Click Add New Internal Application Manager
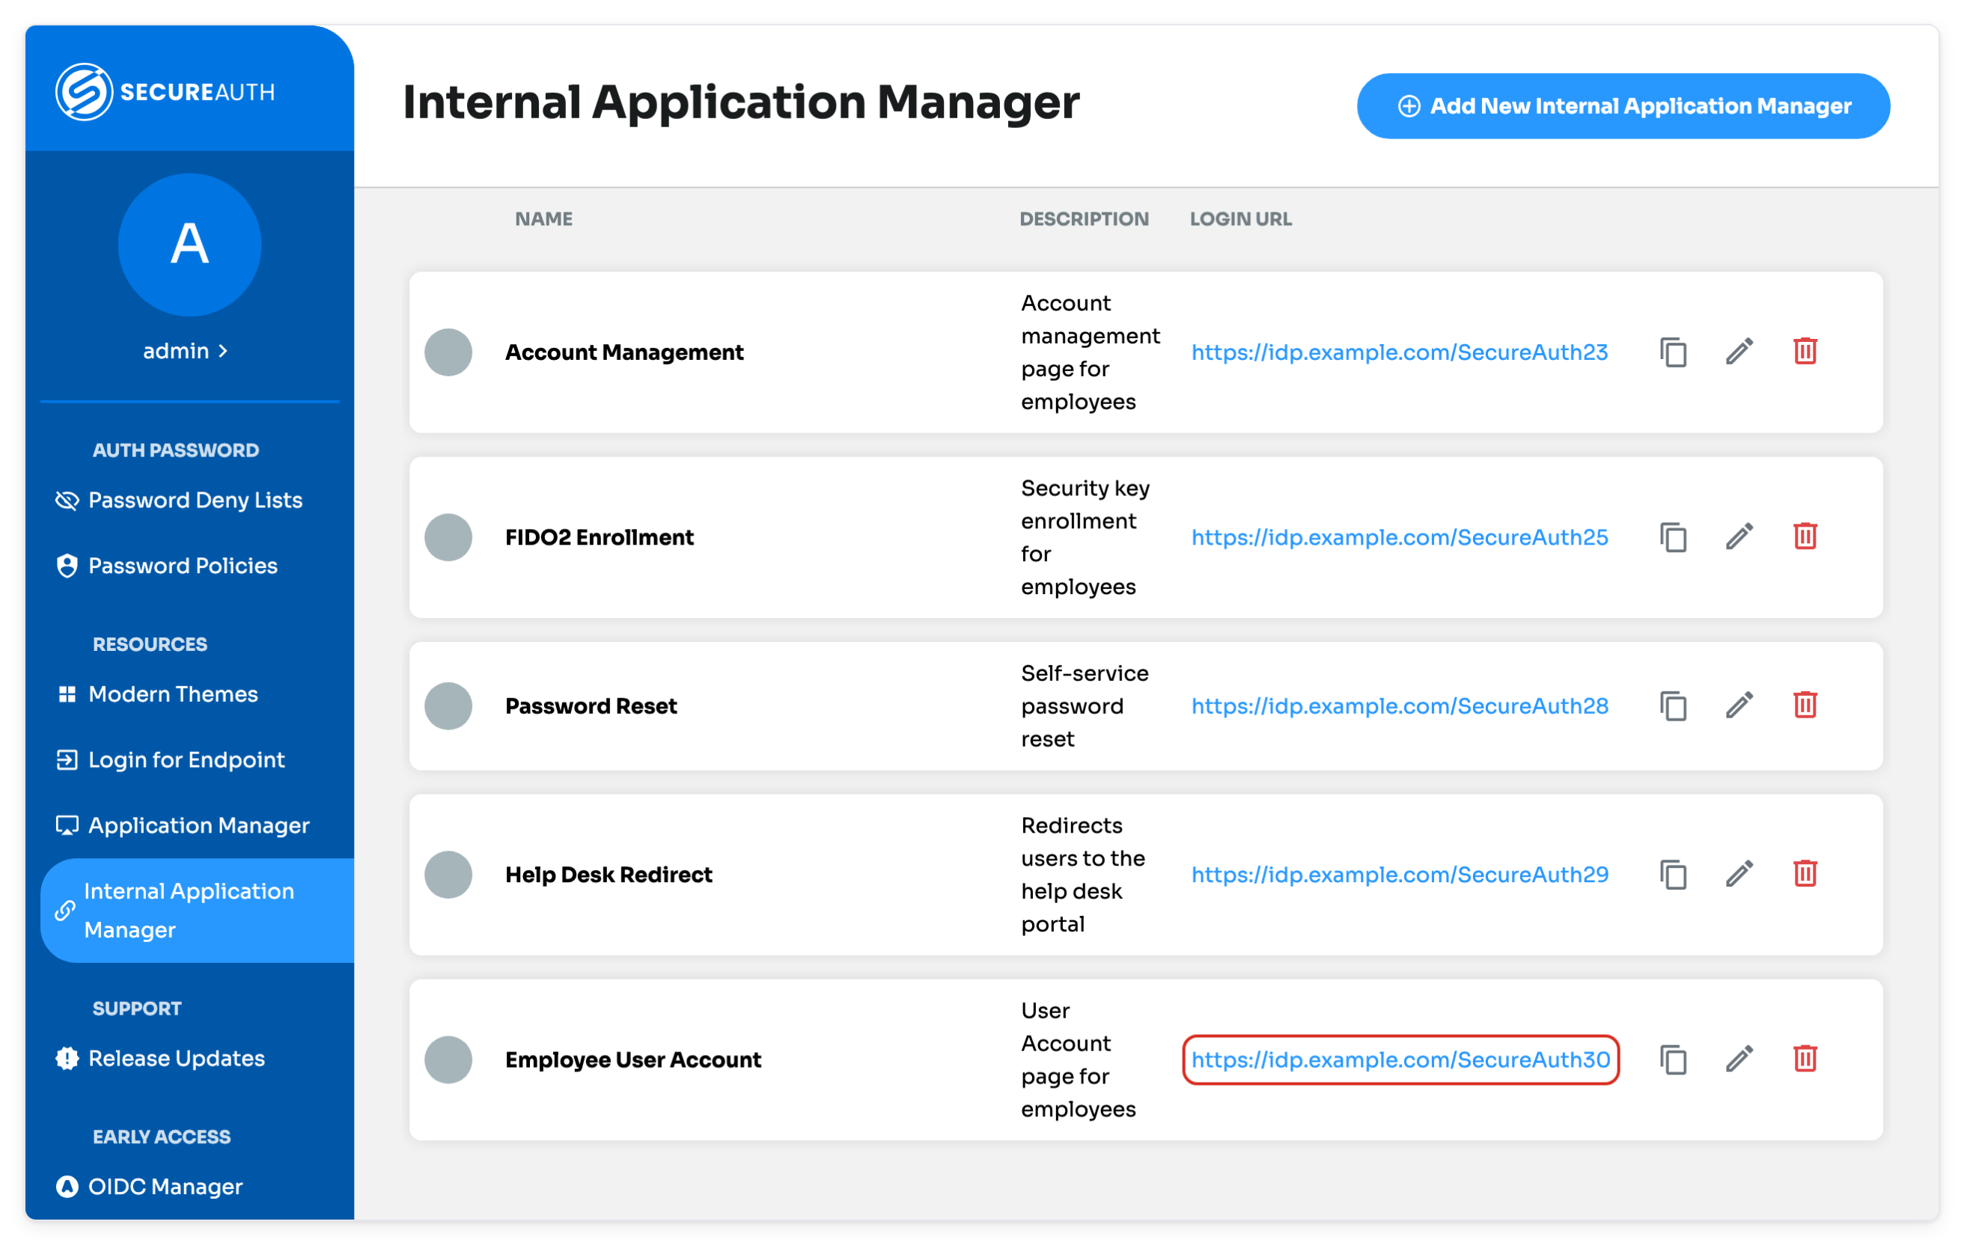 pyautogui.click(x=1623, y=106)
